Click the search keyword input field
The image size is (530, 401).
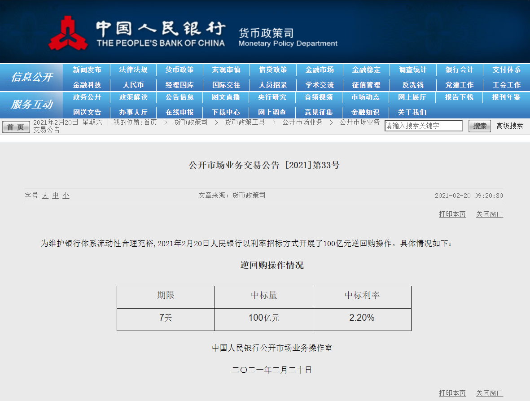[423, 126]
